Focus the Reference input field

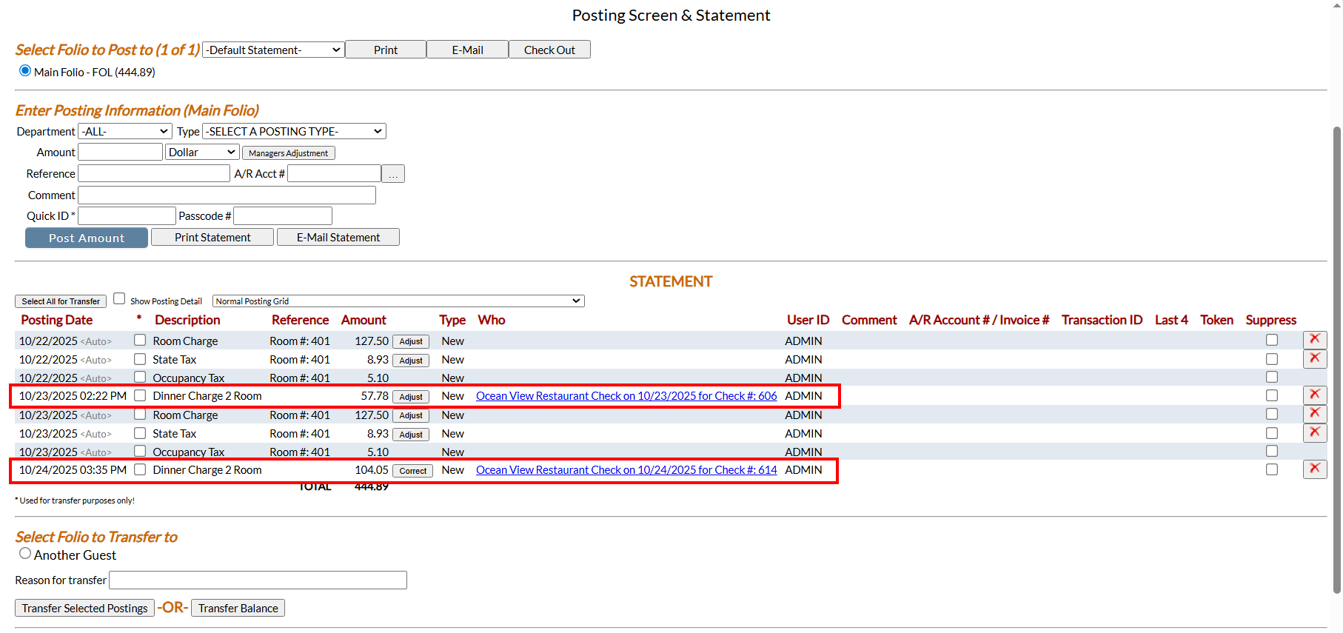tap(154, 173)
